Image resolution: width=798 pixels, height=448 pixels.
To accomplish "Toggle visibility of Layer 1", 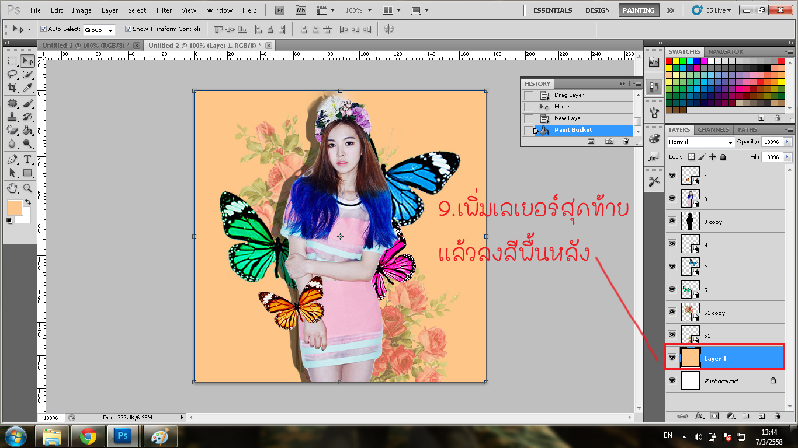I will click(672, 358).
